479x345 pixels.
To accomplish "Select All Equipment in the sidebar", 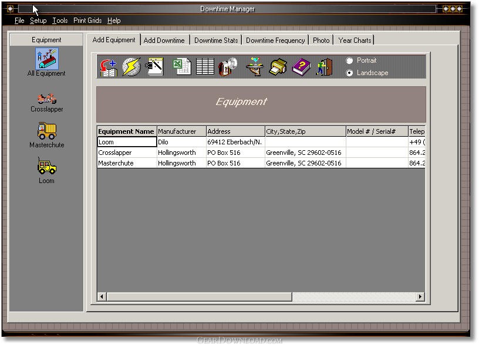I will (46, 63).
